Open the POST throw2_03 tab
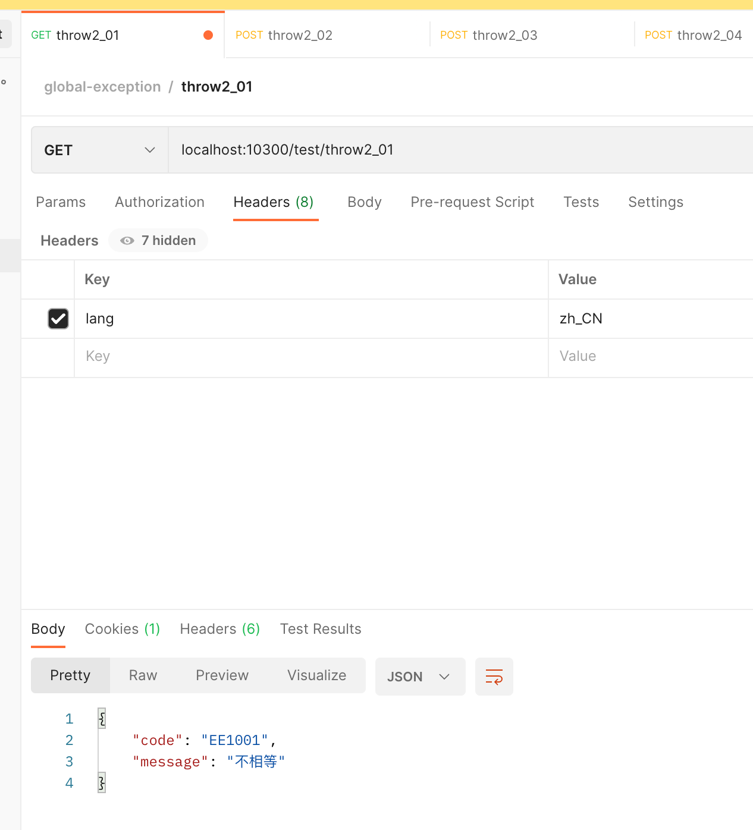753x830 pixels. [x=489, y=35]
